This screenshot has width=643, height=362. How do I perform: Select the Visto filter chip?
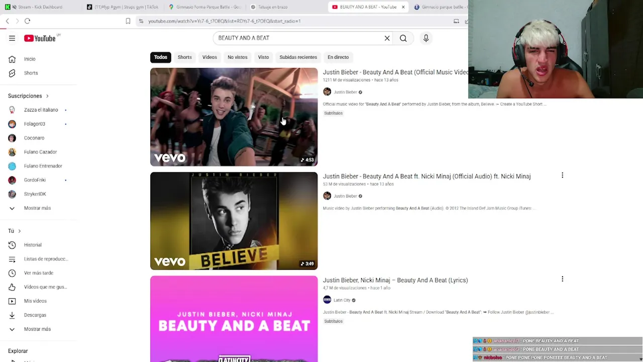(x=263, y=57)
